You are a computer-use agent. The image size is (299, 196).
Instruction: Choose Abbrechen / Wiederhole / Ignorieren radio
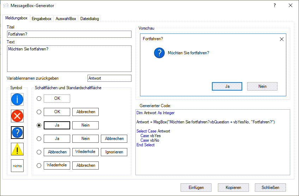click(x=39, y=152)
